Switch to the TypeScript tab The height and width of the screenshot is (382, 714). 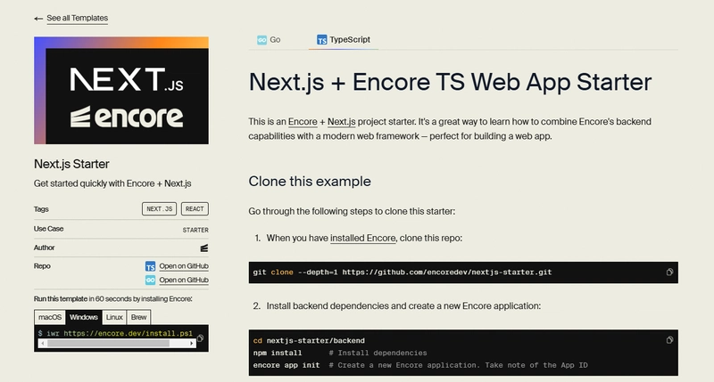(x=344, y=40)
